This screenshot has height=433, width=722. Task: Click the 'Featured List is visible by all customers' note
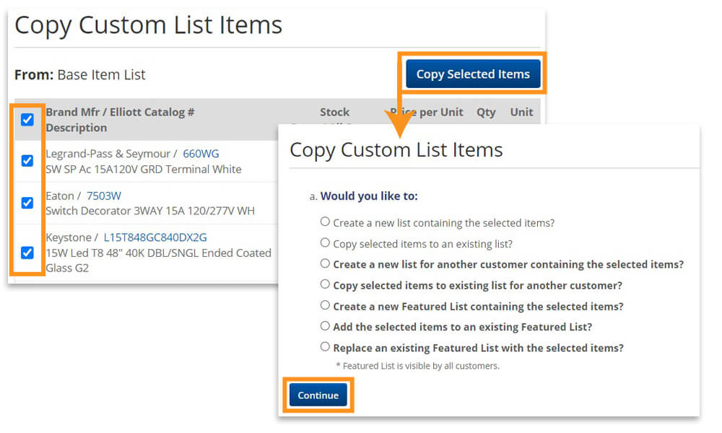coord(417,366)
